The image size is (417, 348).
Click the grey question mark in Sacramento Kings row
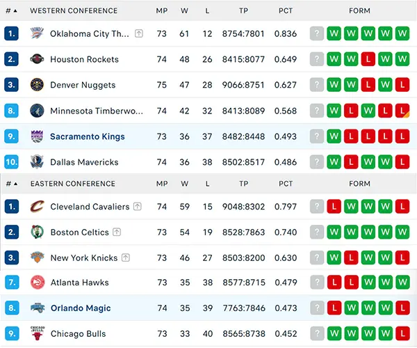(x=317, y=136)
